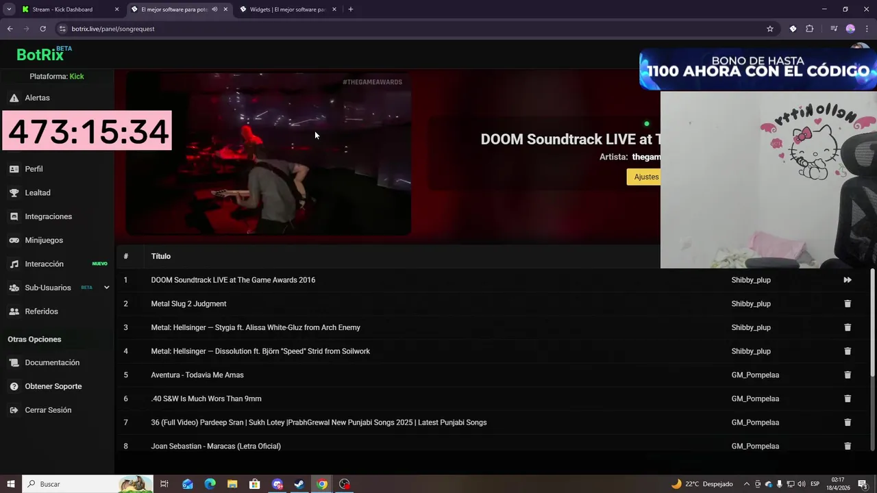Open the Alertas sidebar section
This screenshot has height=493, width=877.
point(37,98)
